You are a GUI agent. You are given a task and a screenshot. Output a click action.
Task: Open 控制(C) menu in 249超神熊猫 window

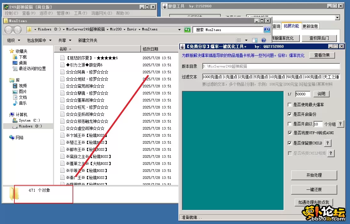[x=12, y=13]
